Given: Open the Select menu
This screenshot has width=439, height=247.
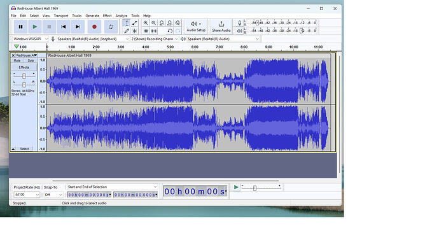Looking at the screenshot, I should 34,16.
